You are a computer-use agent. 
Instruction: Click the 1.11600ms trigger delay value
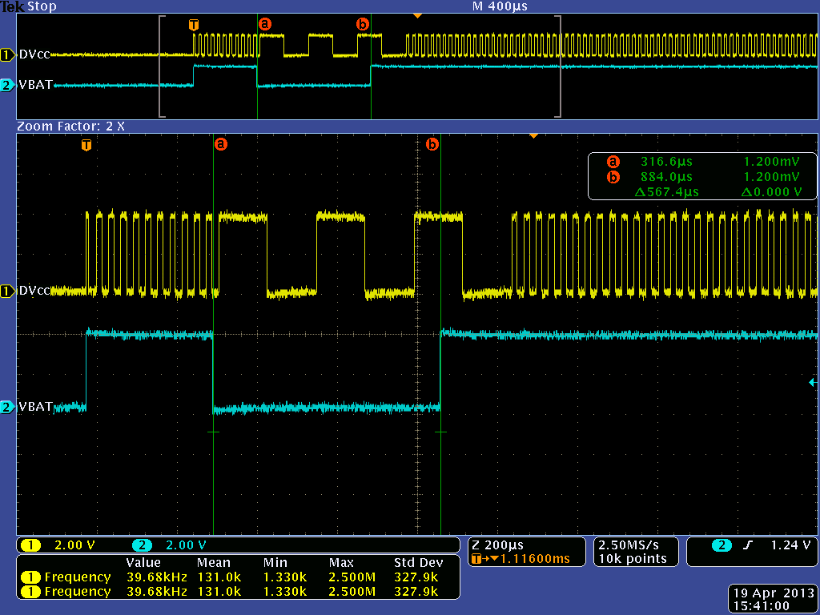(x=535, y=559)
